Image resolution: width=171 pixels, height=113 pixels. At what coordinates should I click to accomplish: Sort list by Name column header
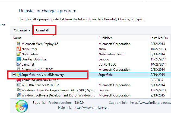[x=17, y=38]
